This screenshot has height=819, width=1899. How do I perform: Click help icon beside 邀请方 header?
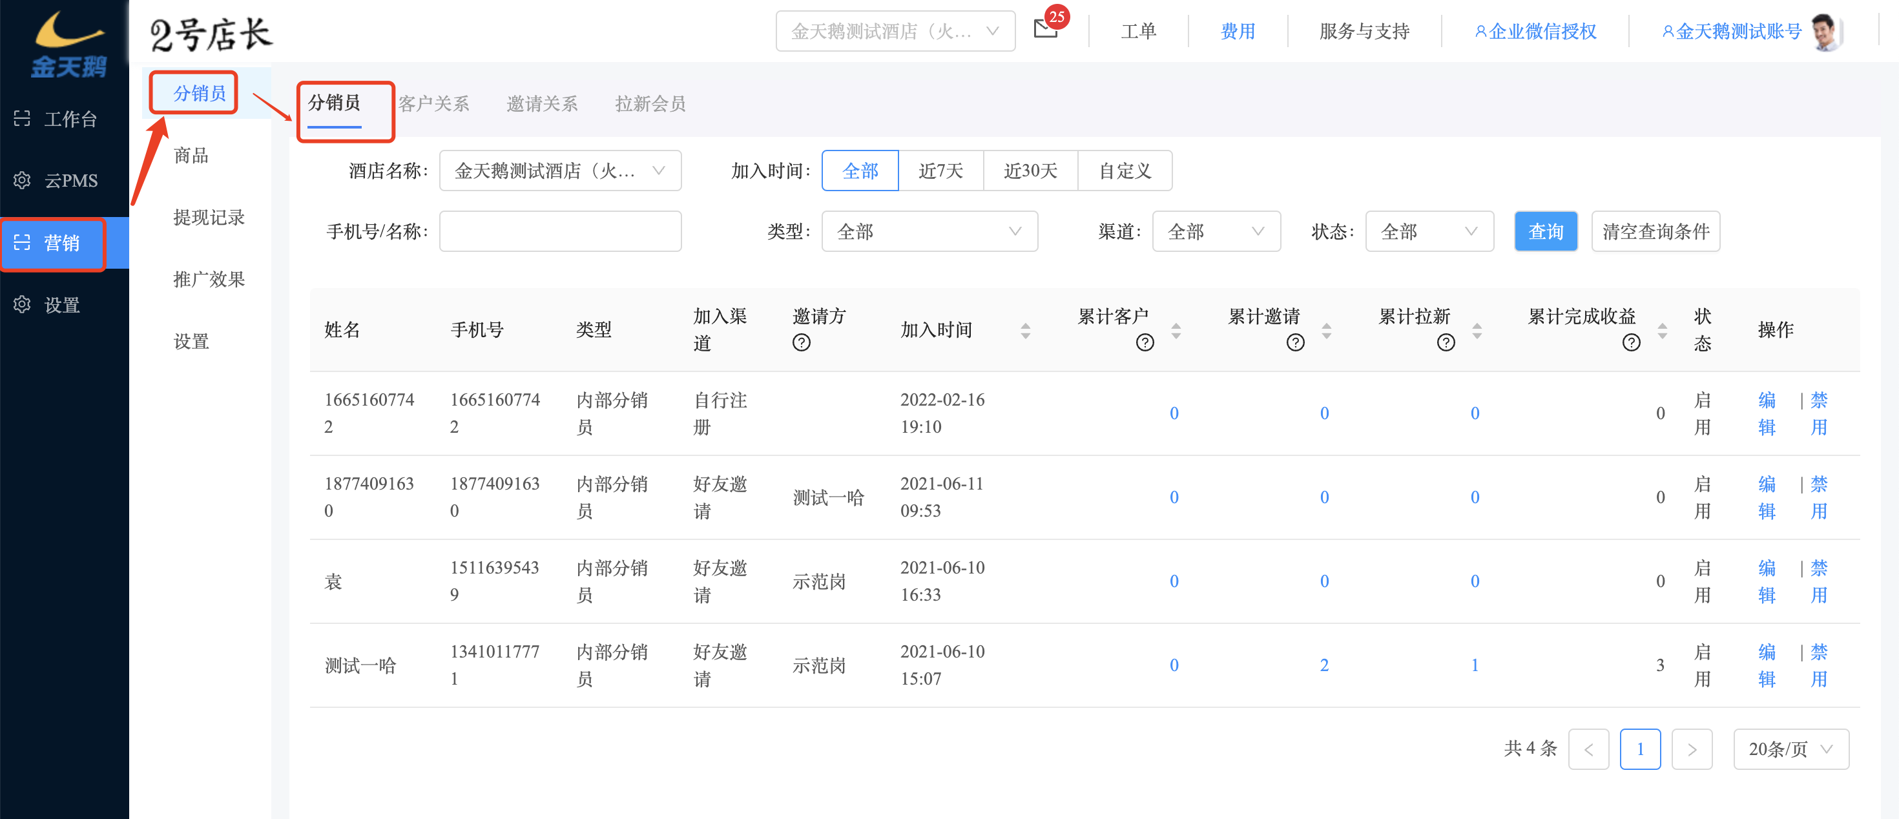[802, 343]
